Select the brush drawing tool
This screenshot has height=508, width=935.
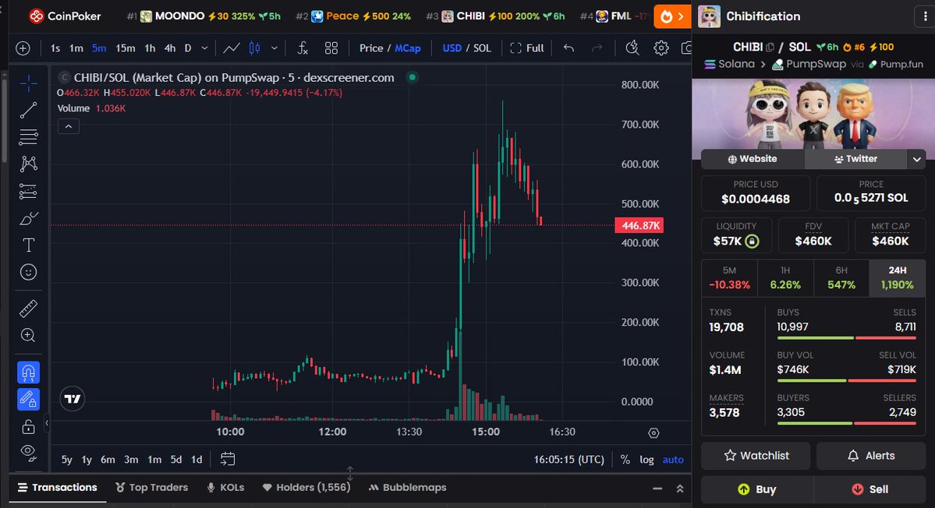tap(28, 219)
